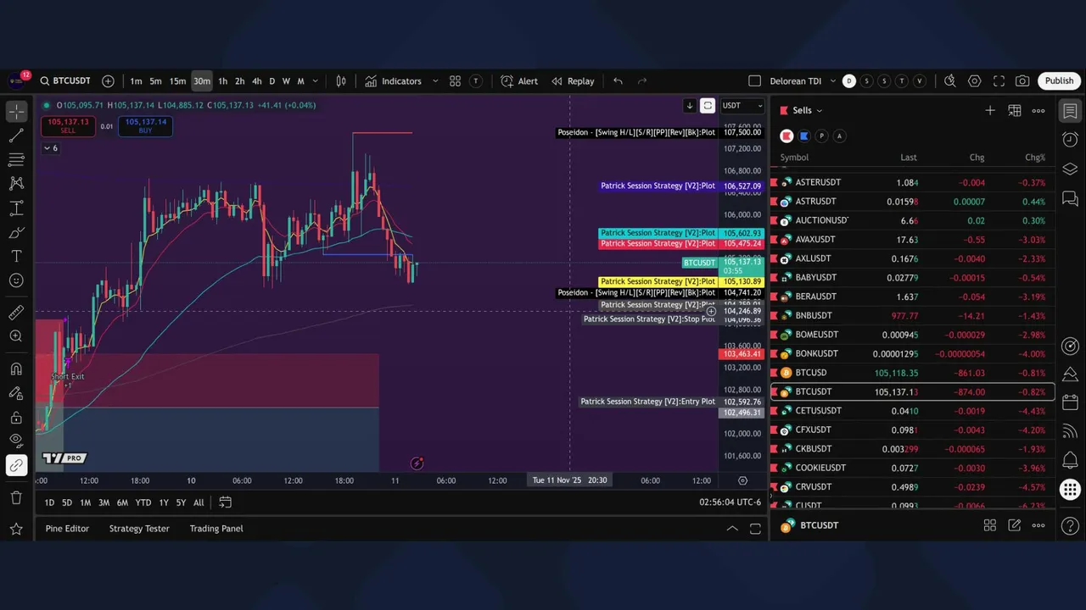This screenshot has height=610, width=1086.
Task: Select the ruler measure tool
Action: (x=16, y=313)
